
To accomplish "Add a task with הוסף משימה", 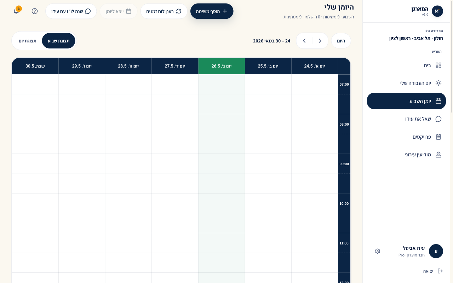I will 212,11.
